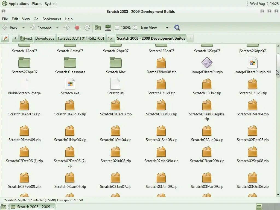The image size is (280, 210).
Task: Open the Edit menu
Action: click(15, 19)
